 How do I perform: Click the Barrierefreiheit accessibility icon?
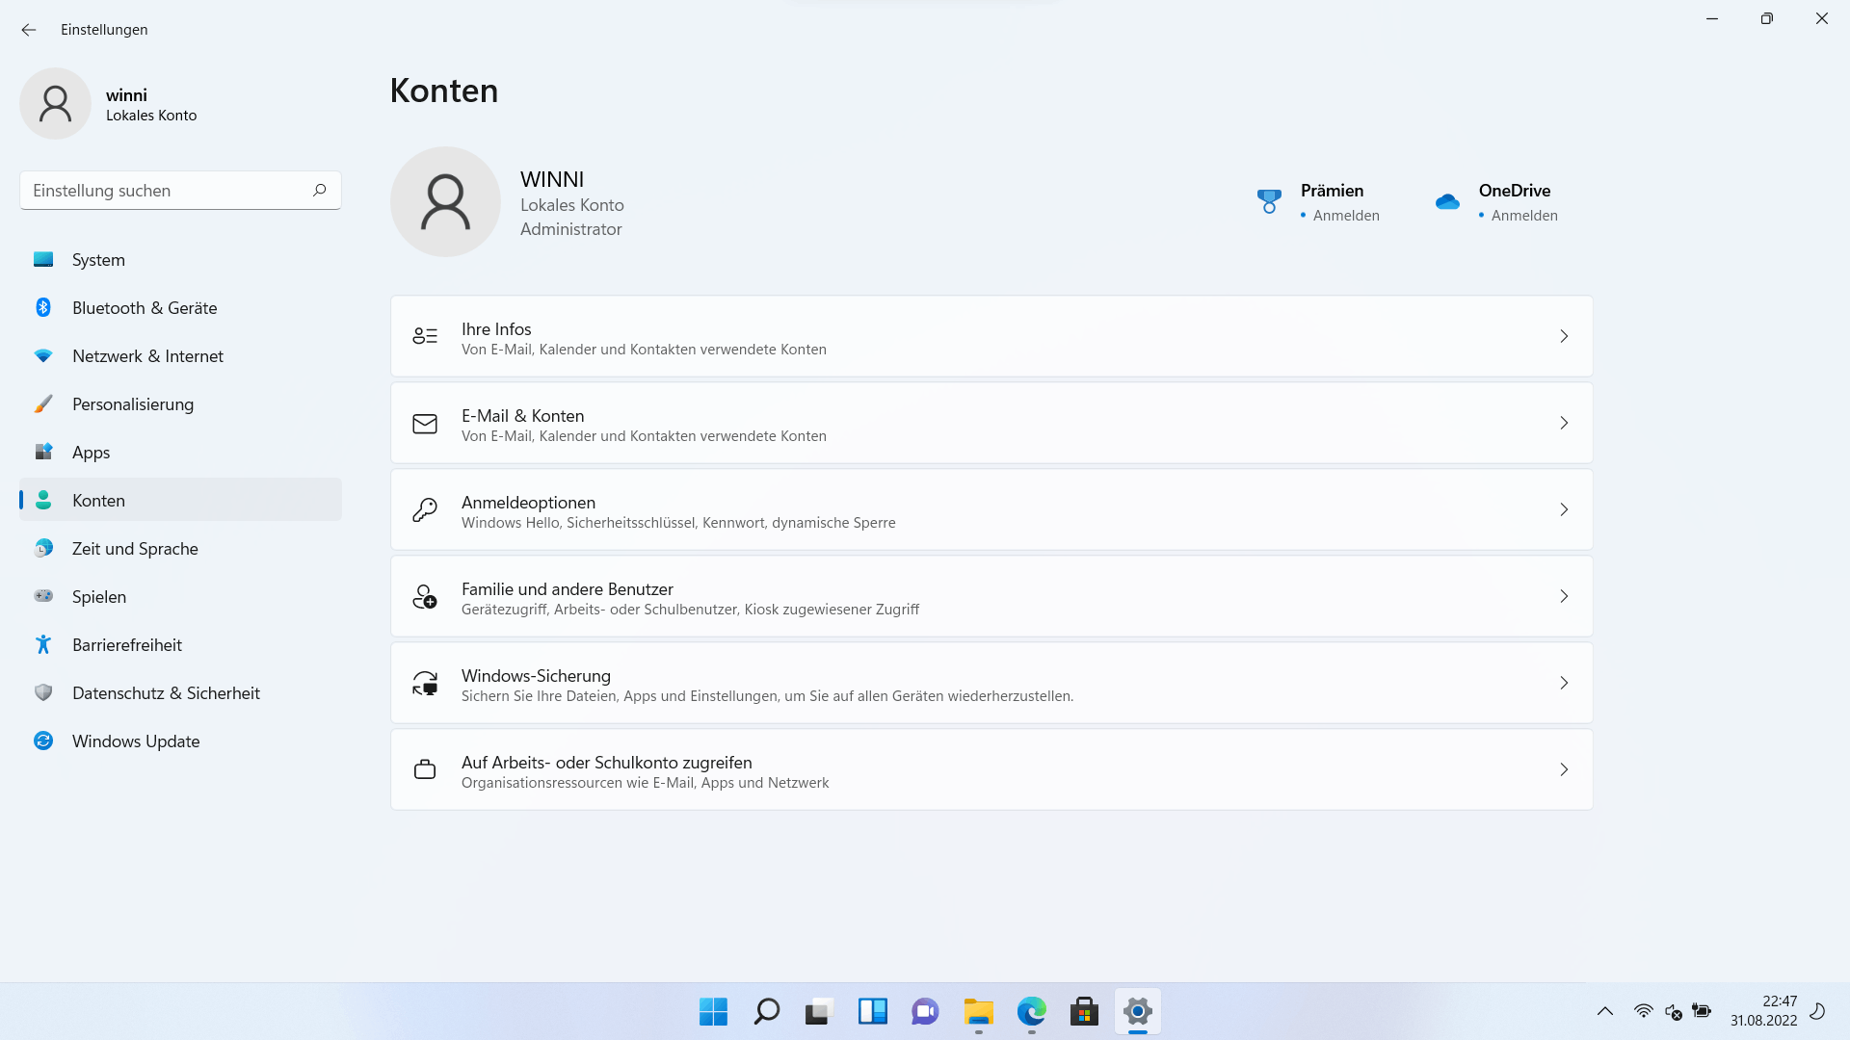coord(43,644)
